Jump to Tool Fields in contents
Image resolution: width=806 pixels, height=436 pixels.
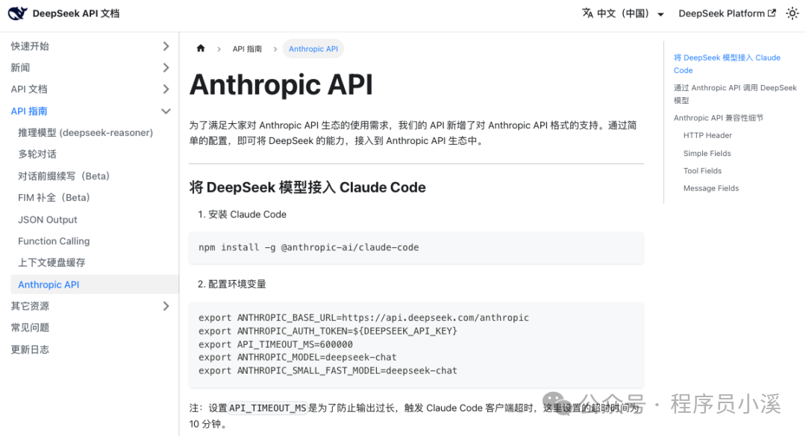click(702, 171)
